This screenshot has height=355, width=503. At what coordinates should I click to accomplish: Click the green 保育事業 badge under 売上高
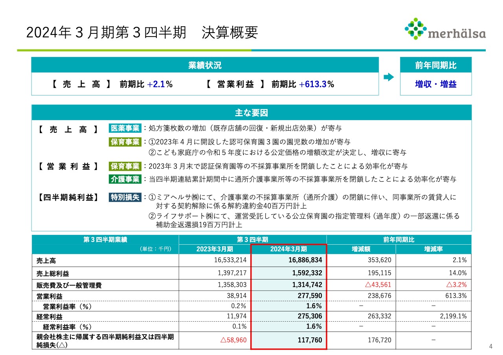coord(125,142)
